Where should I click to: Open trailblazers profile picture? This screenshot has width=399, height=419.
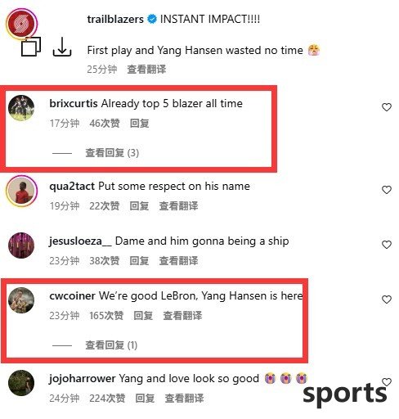tap(21, 24)
